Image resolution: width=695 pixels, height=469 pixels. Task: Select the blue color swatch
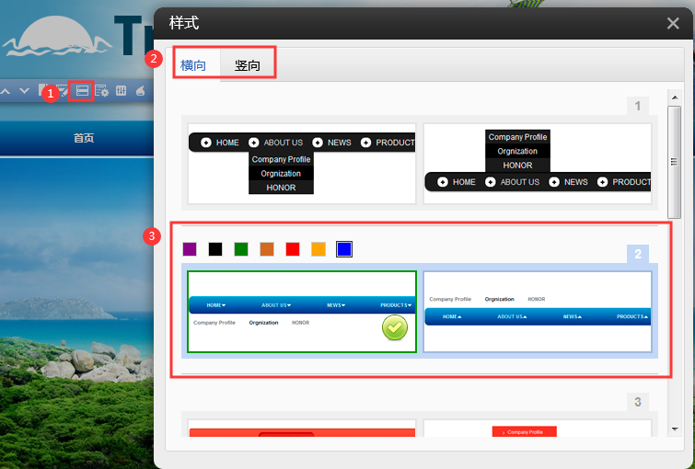pyautogui.click(x=344, y=249)
